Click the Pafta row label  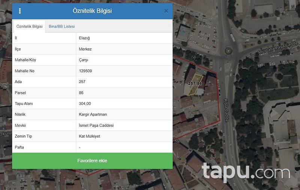19,147
